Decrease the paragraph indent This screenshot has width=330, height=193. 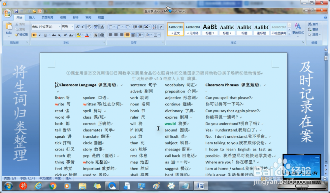135,27
